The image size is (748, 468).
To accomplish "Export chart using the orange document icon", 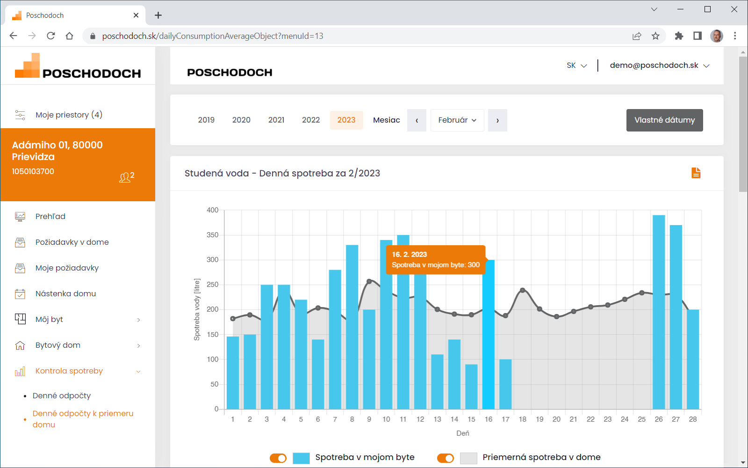I will pyautogui.click(x=696, y=173).
